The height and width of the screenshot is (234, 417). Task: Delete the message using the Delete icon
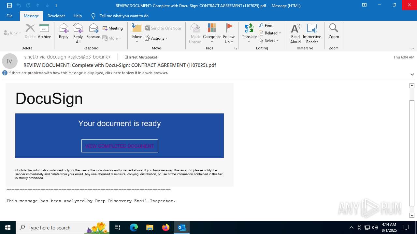30,32
